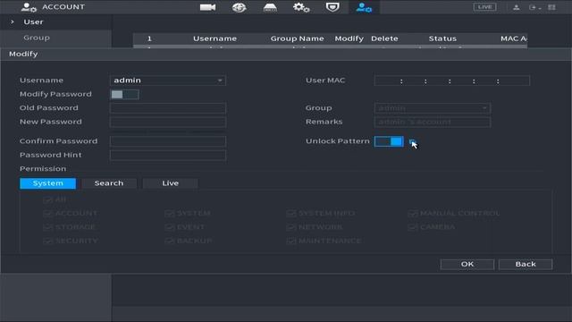Toggle the BACKUP permission checkbox
Screen dimensions: 572x322
[x=169, y=241]
